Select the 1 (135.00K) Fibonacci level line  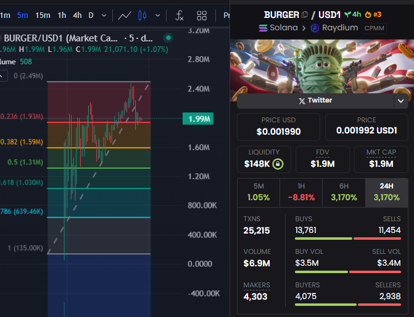(x=99, y=254)
